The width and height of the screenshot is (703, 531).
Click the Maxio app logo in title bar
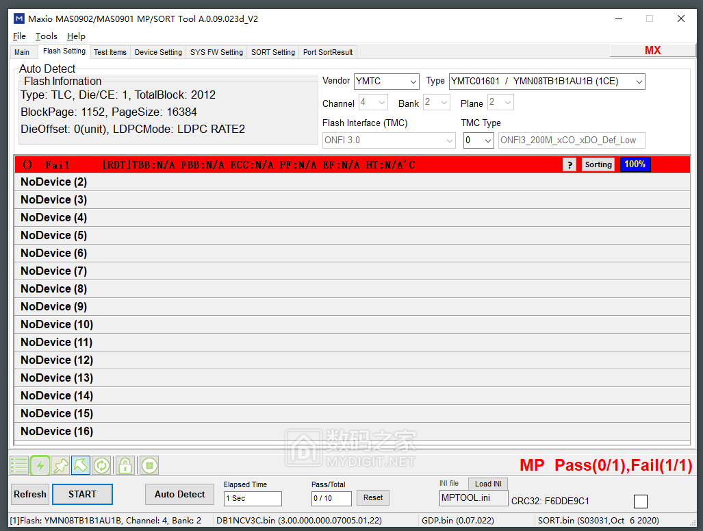pos(19,19)
